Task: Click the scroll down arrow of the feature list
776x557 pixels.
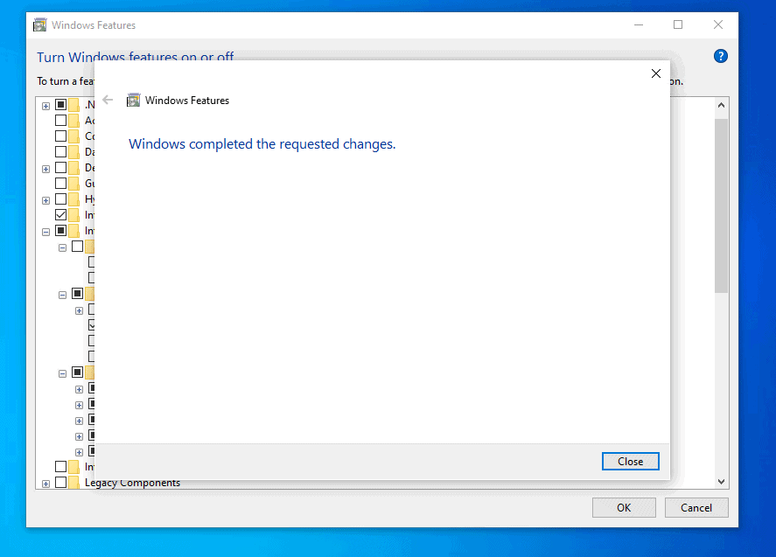Action: (x=721, y=481)
